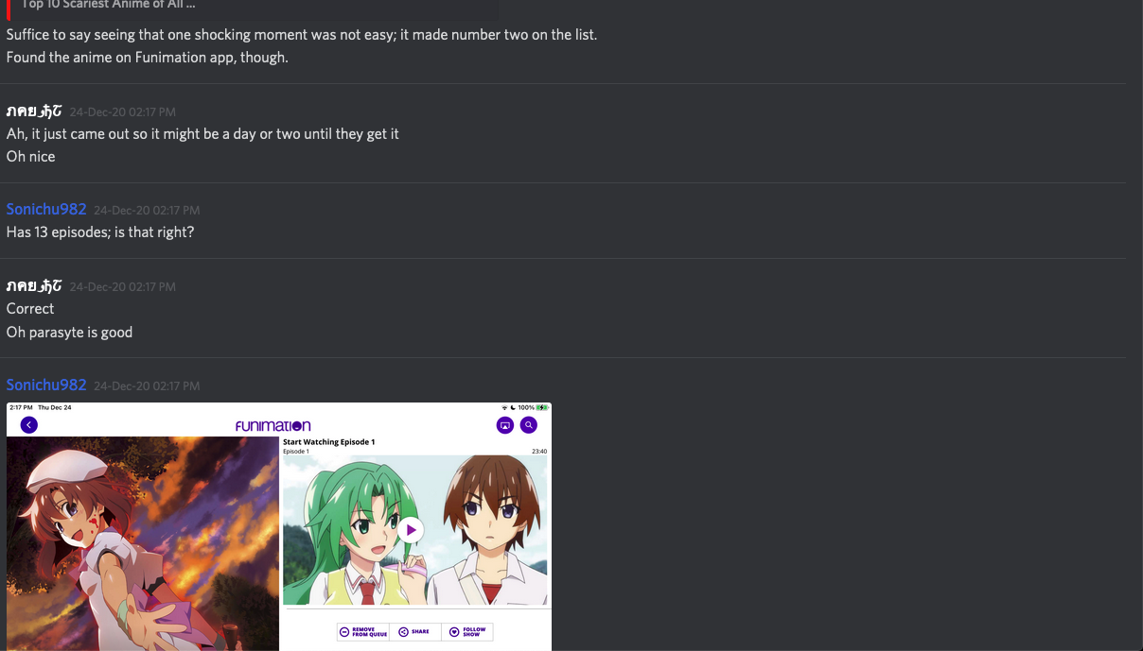Click the Wi-Fi icon in the iPad status bar

tap(504, 407)
